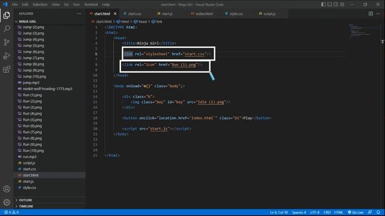Open the Terminal menu
This screenshot has height=216, width=385.
point(91,4)
